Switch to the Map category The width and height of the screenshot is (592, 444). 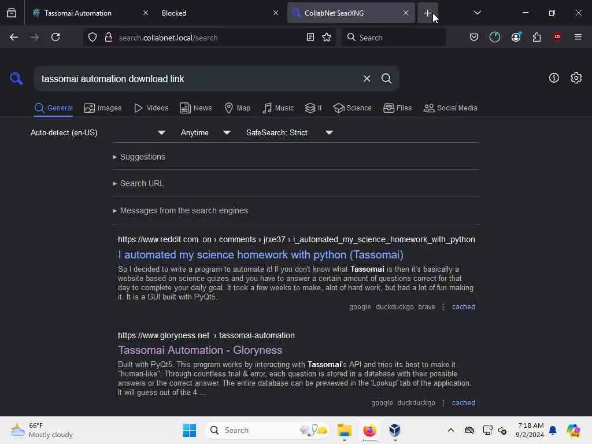(x=237, y=108)
